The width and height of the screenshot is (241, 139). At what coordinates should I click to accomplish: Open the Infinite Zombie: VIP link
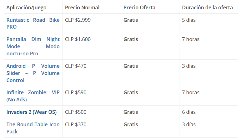[x=33, y=96]
